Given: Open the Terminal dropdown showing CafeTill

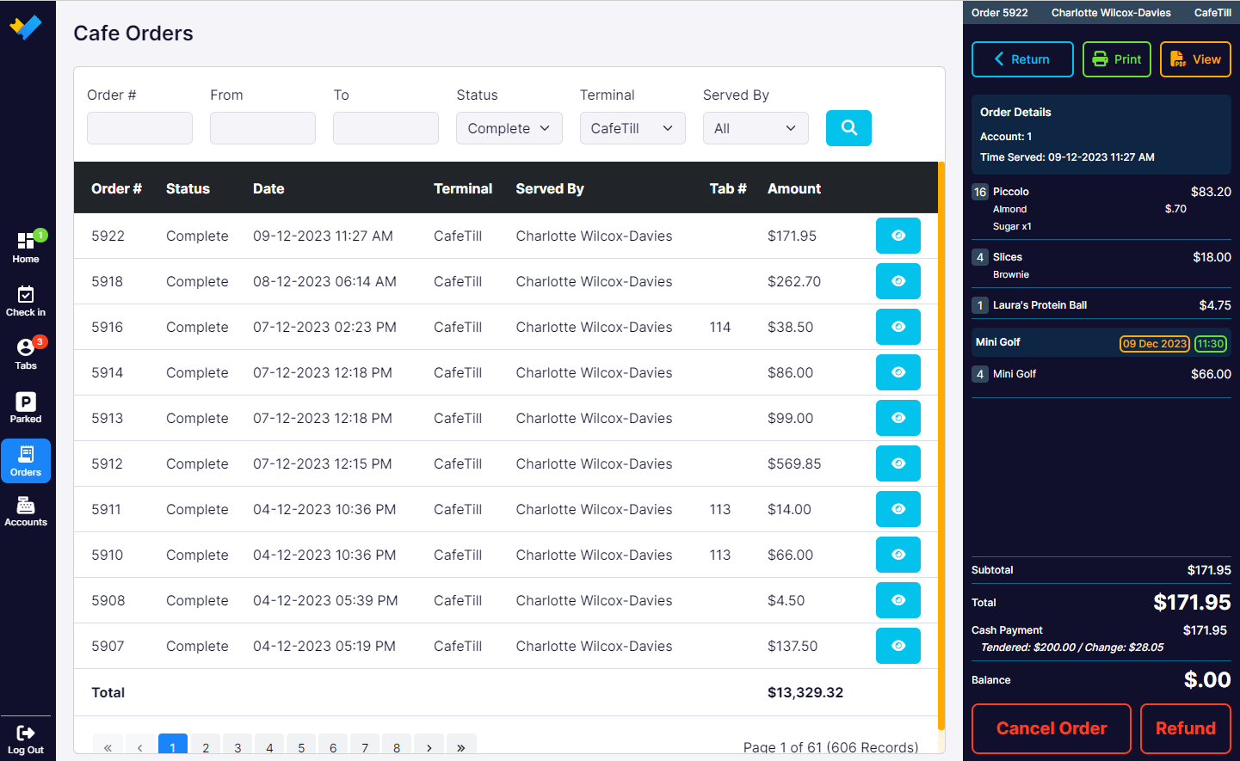Looking at the screenshot, I should coord(632,128).
